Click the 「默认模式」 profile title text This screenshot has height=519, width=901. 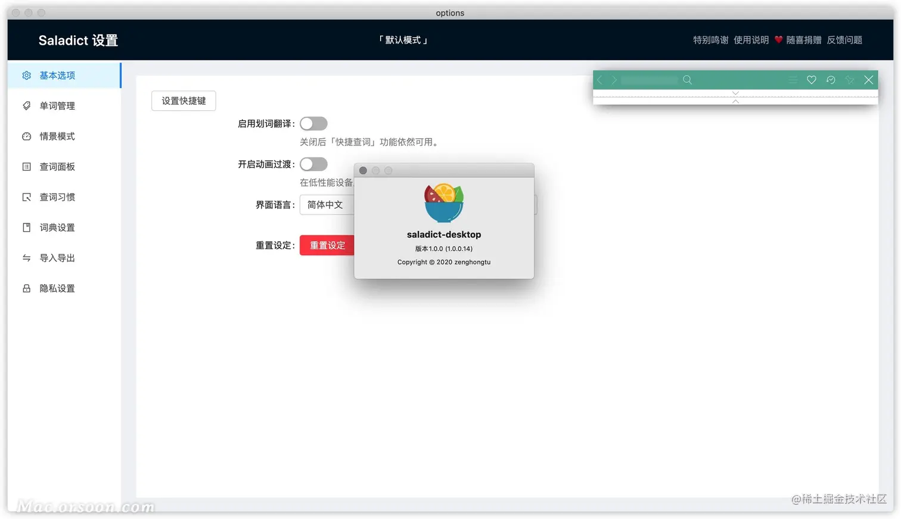click(x=403, y=40)
